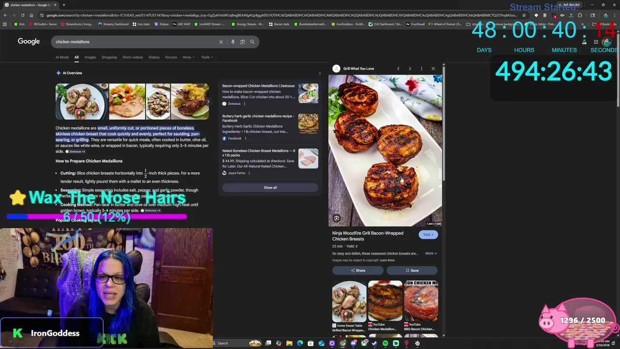Open Wheel of Names bookmark
The image size is (620, 349).
click(x=445, y=24)
